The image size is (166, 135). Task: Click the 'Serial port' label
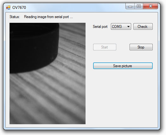coord(100,27)
